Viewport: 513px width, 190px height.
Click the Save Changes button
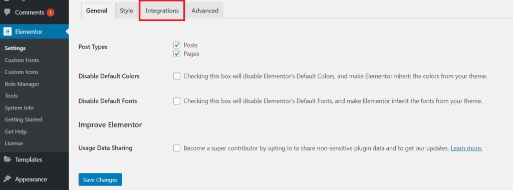point(100,179)
